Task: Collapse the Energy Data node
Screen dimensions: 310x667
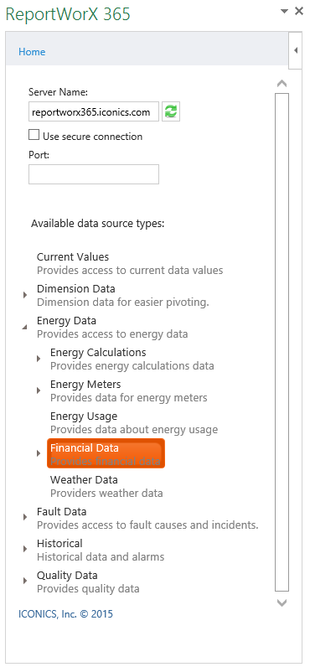Action: coord(25,327)
